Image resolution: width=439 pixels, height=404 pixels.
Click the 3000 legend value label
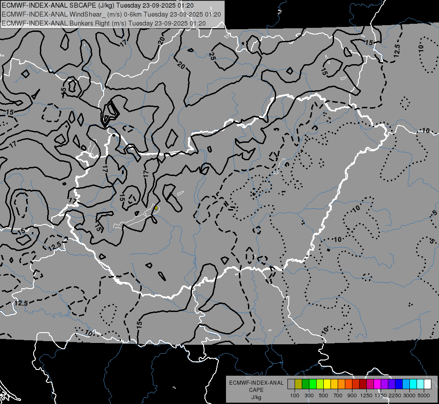[x=409, y=395]
